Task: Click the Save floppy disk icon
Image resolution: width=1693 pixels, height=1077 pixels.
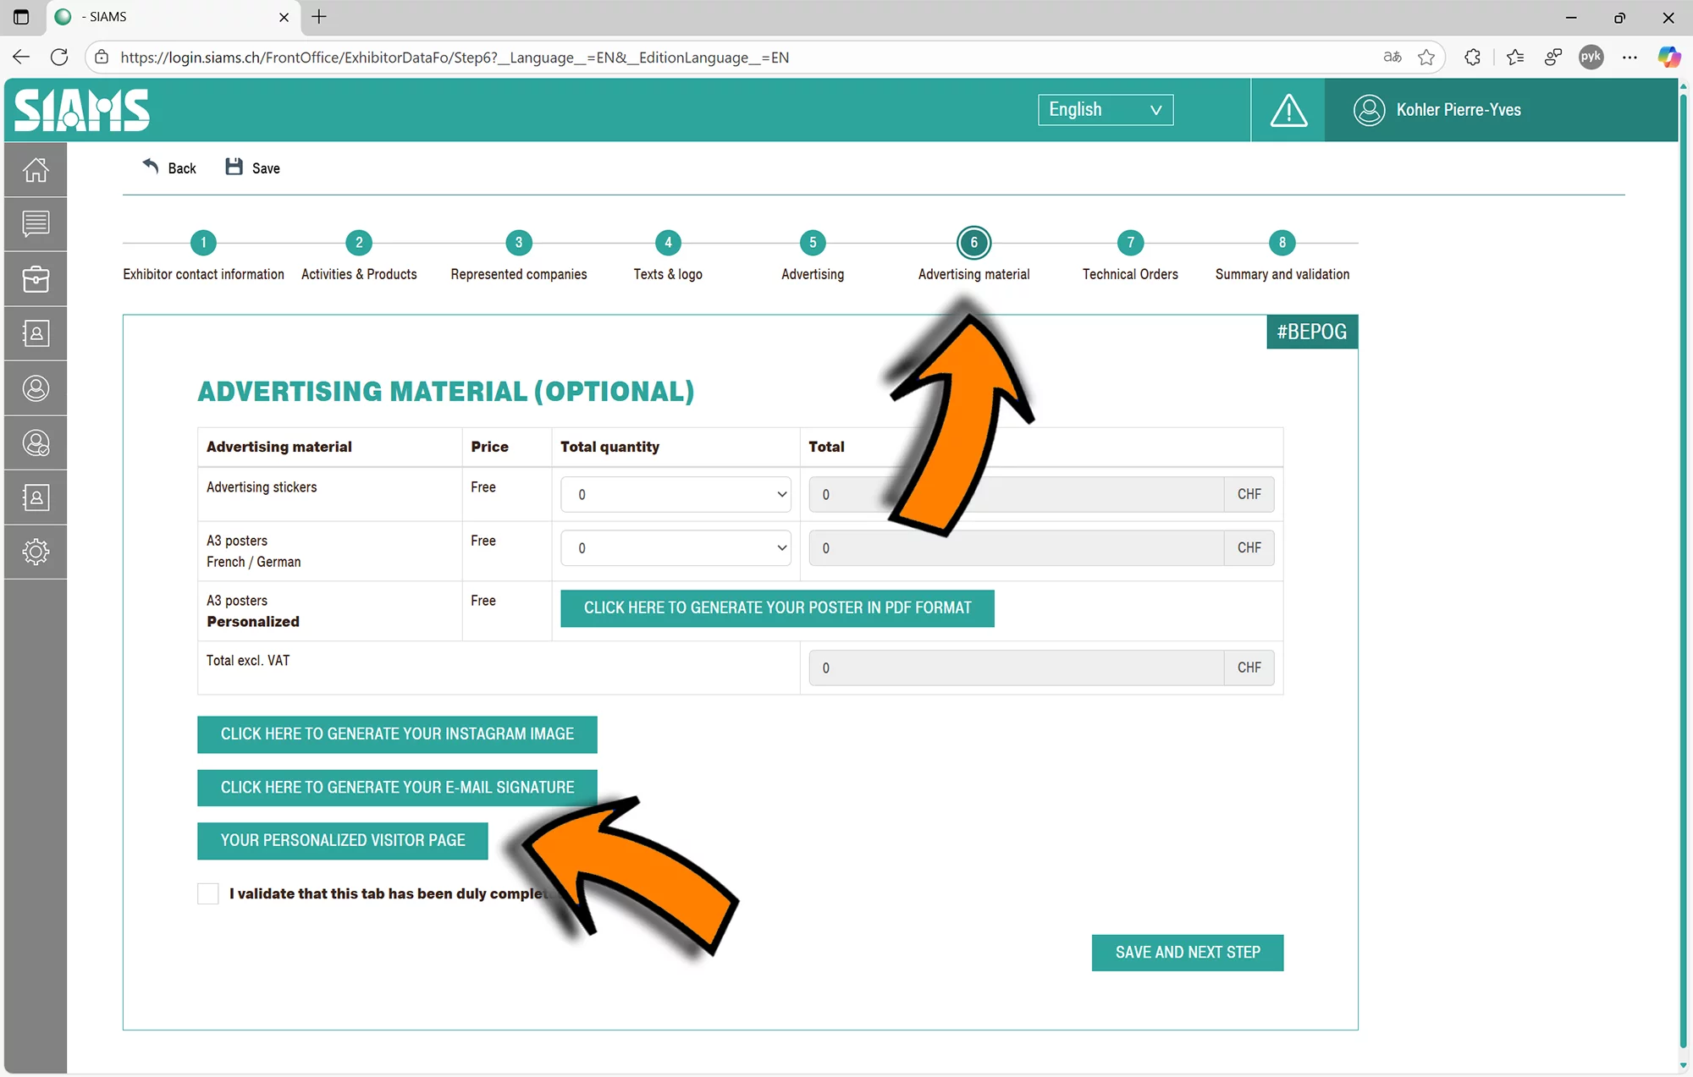Action: [234, 168]
